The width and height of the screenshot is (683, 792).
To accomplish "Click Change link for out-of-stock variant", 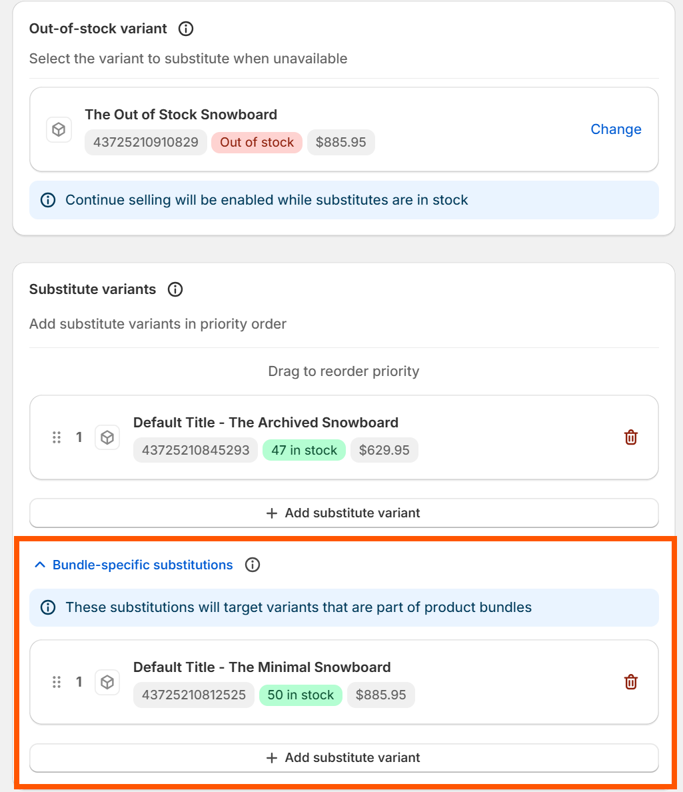I will [616, 129].
